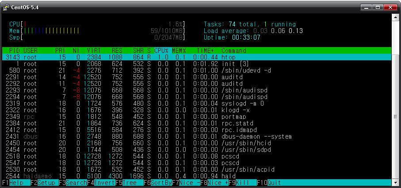Select the /usr/sbin/hcid process row
The height and width of the screenshot is (188, 401).
197,143
